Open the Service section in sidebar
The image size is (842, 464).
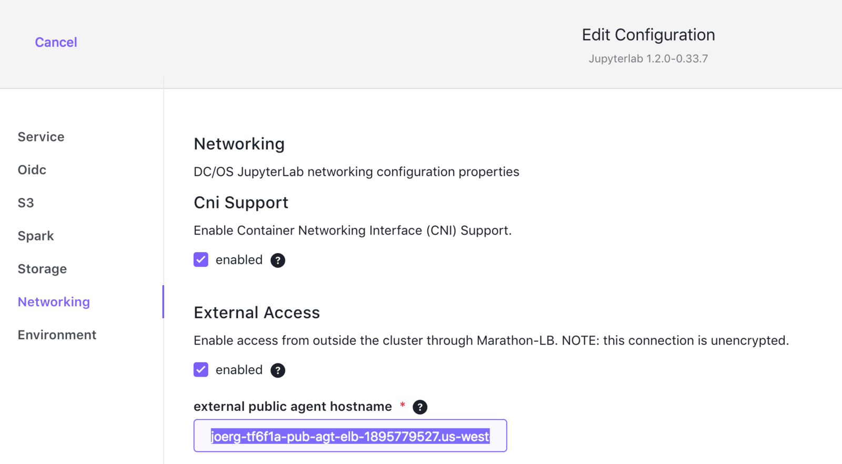pos(41,137)
